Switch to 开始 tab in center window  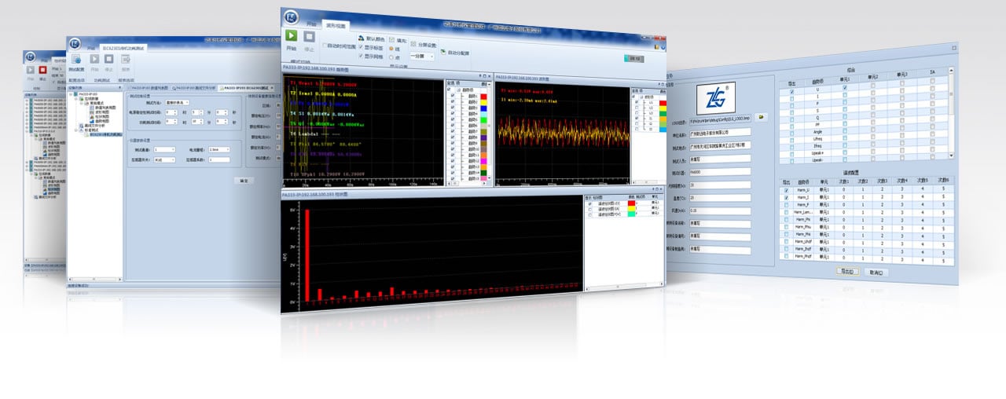click(x=311, y=24)
